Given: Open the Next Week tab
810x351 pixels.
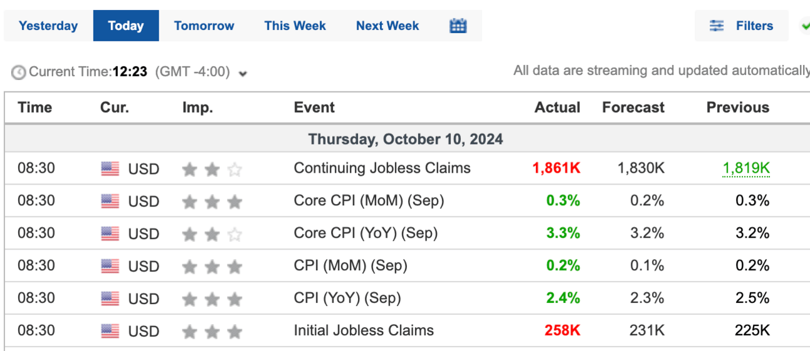Looking at the screenshot, I should (387, 26).
